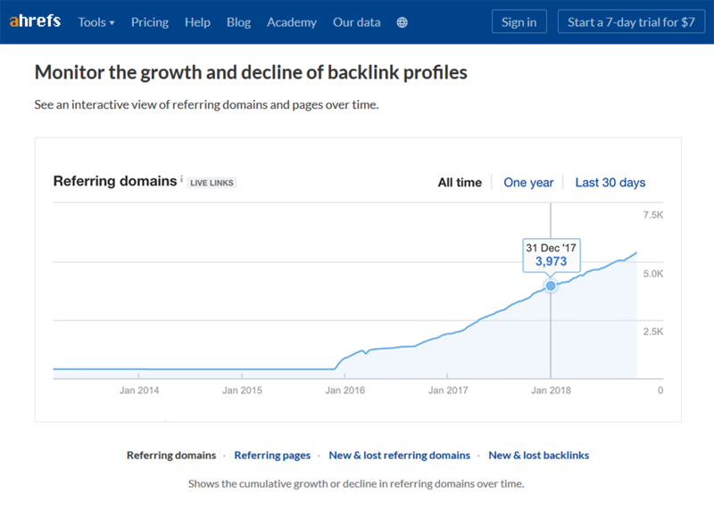Click the 2.5K axis value
Image resolution: width=714 pixels, height=510 pixels.
(x=653, y=332)
